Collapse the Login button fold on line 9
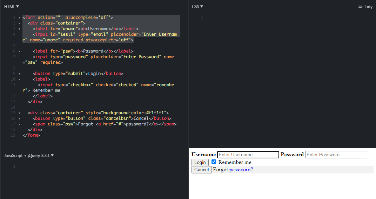Screen dimensions: 376x199 point(19,74)
